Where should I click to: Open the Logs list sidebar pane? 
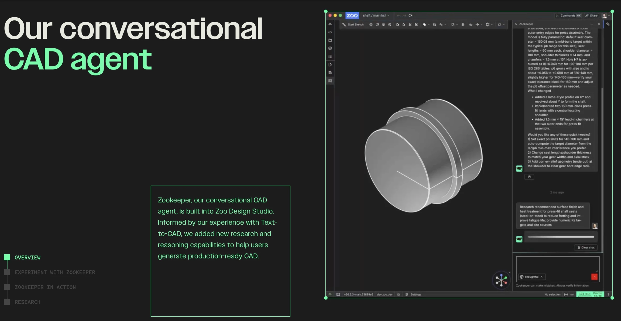click(x=330, y=56)
